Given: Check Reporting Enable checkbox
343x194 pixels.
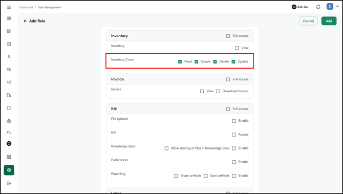Looking at the screenshot, I should [x=234, y=176].
